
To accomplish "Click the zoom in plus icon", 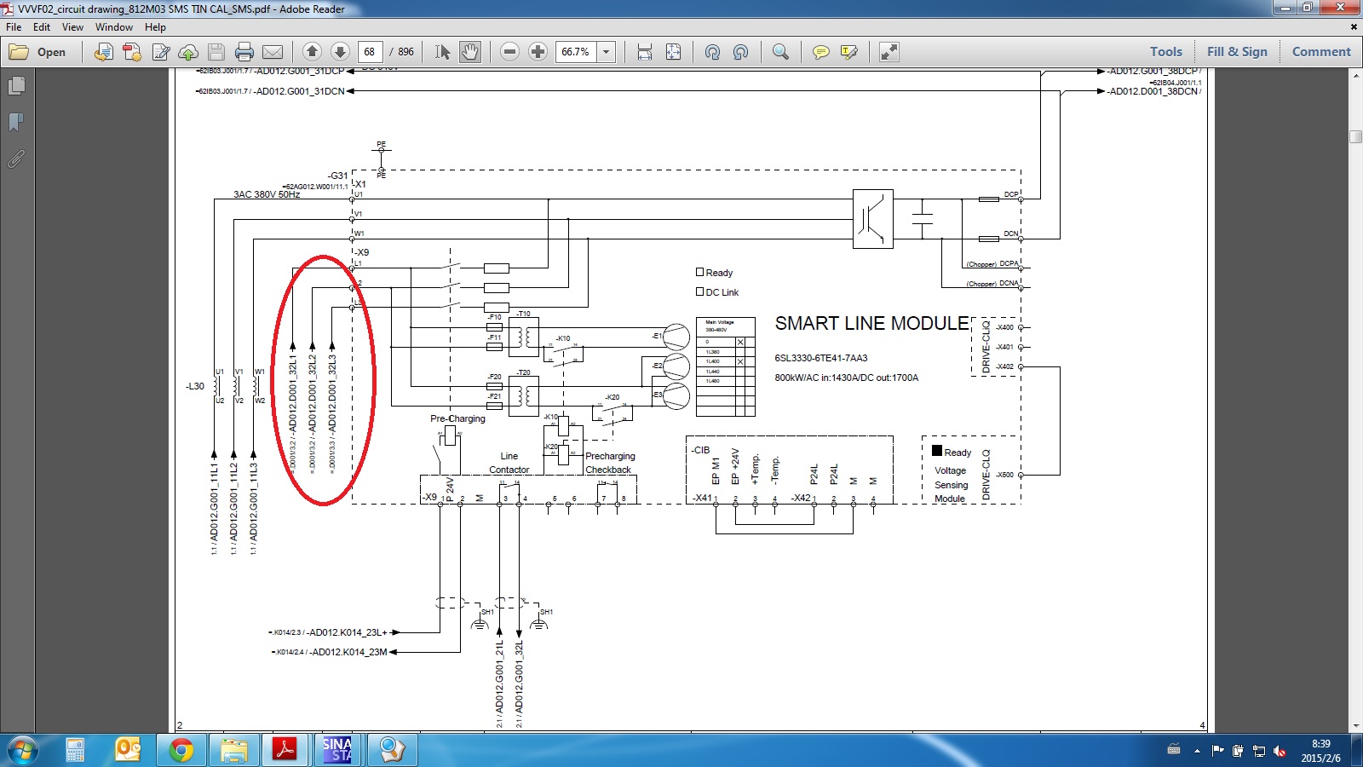I will 538,52.
